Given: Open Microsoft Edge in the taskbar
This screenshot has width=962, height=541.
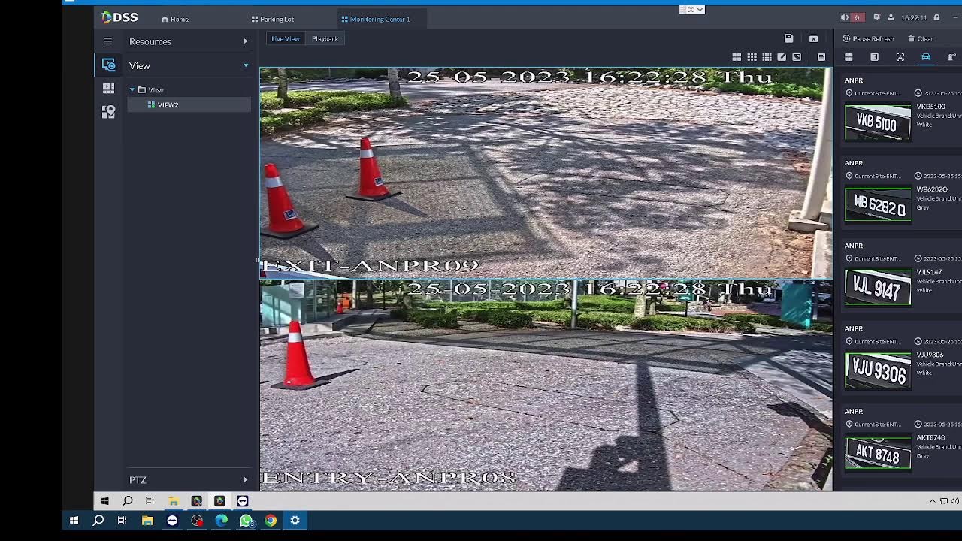Looking at the screenshot, I should (221, 520).
